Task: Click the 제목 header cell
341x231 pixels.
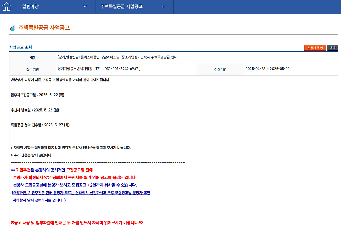Action: 33,58
